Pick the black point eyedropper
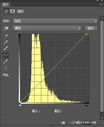This screenshot has width=104, height=127. tap(6, 36)
